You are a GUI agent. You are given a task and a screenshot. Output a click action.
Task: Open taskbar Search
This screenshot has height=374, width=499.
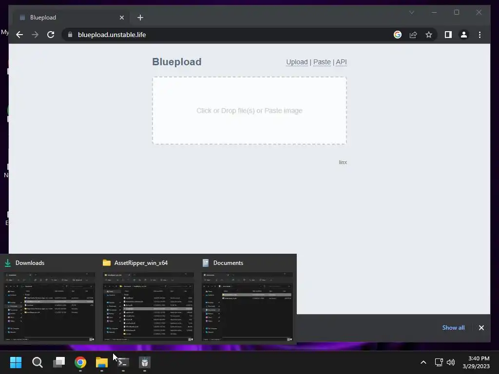coord(37,362)
